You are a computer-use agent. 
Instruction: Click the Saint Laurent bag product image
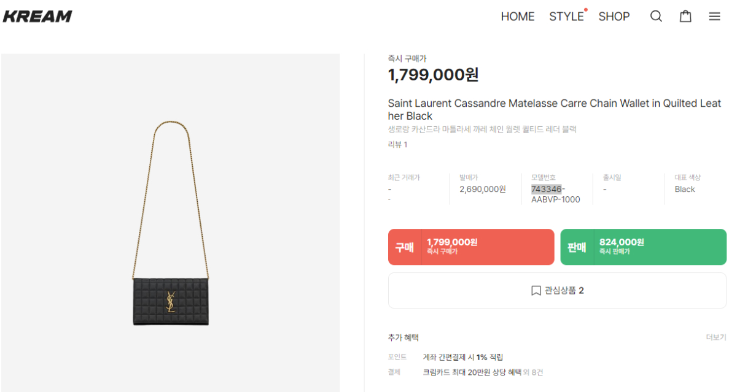170,224
